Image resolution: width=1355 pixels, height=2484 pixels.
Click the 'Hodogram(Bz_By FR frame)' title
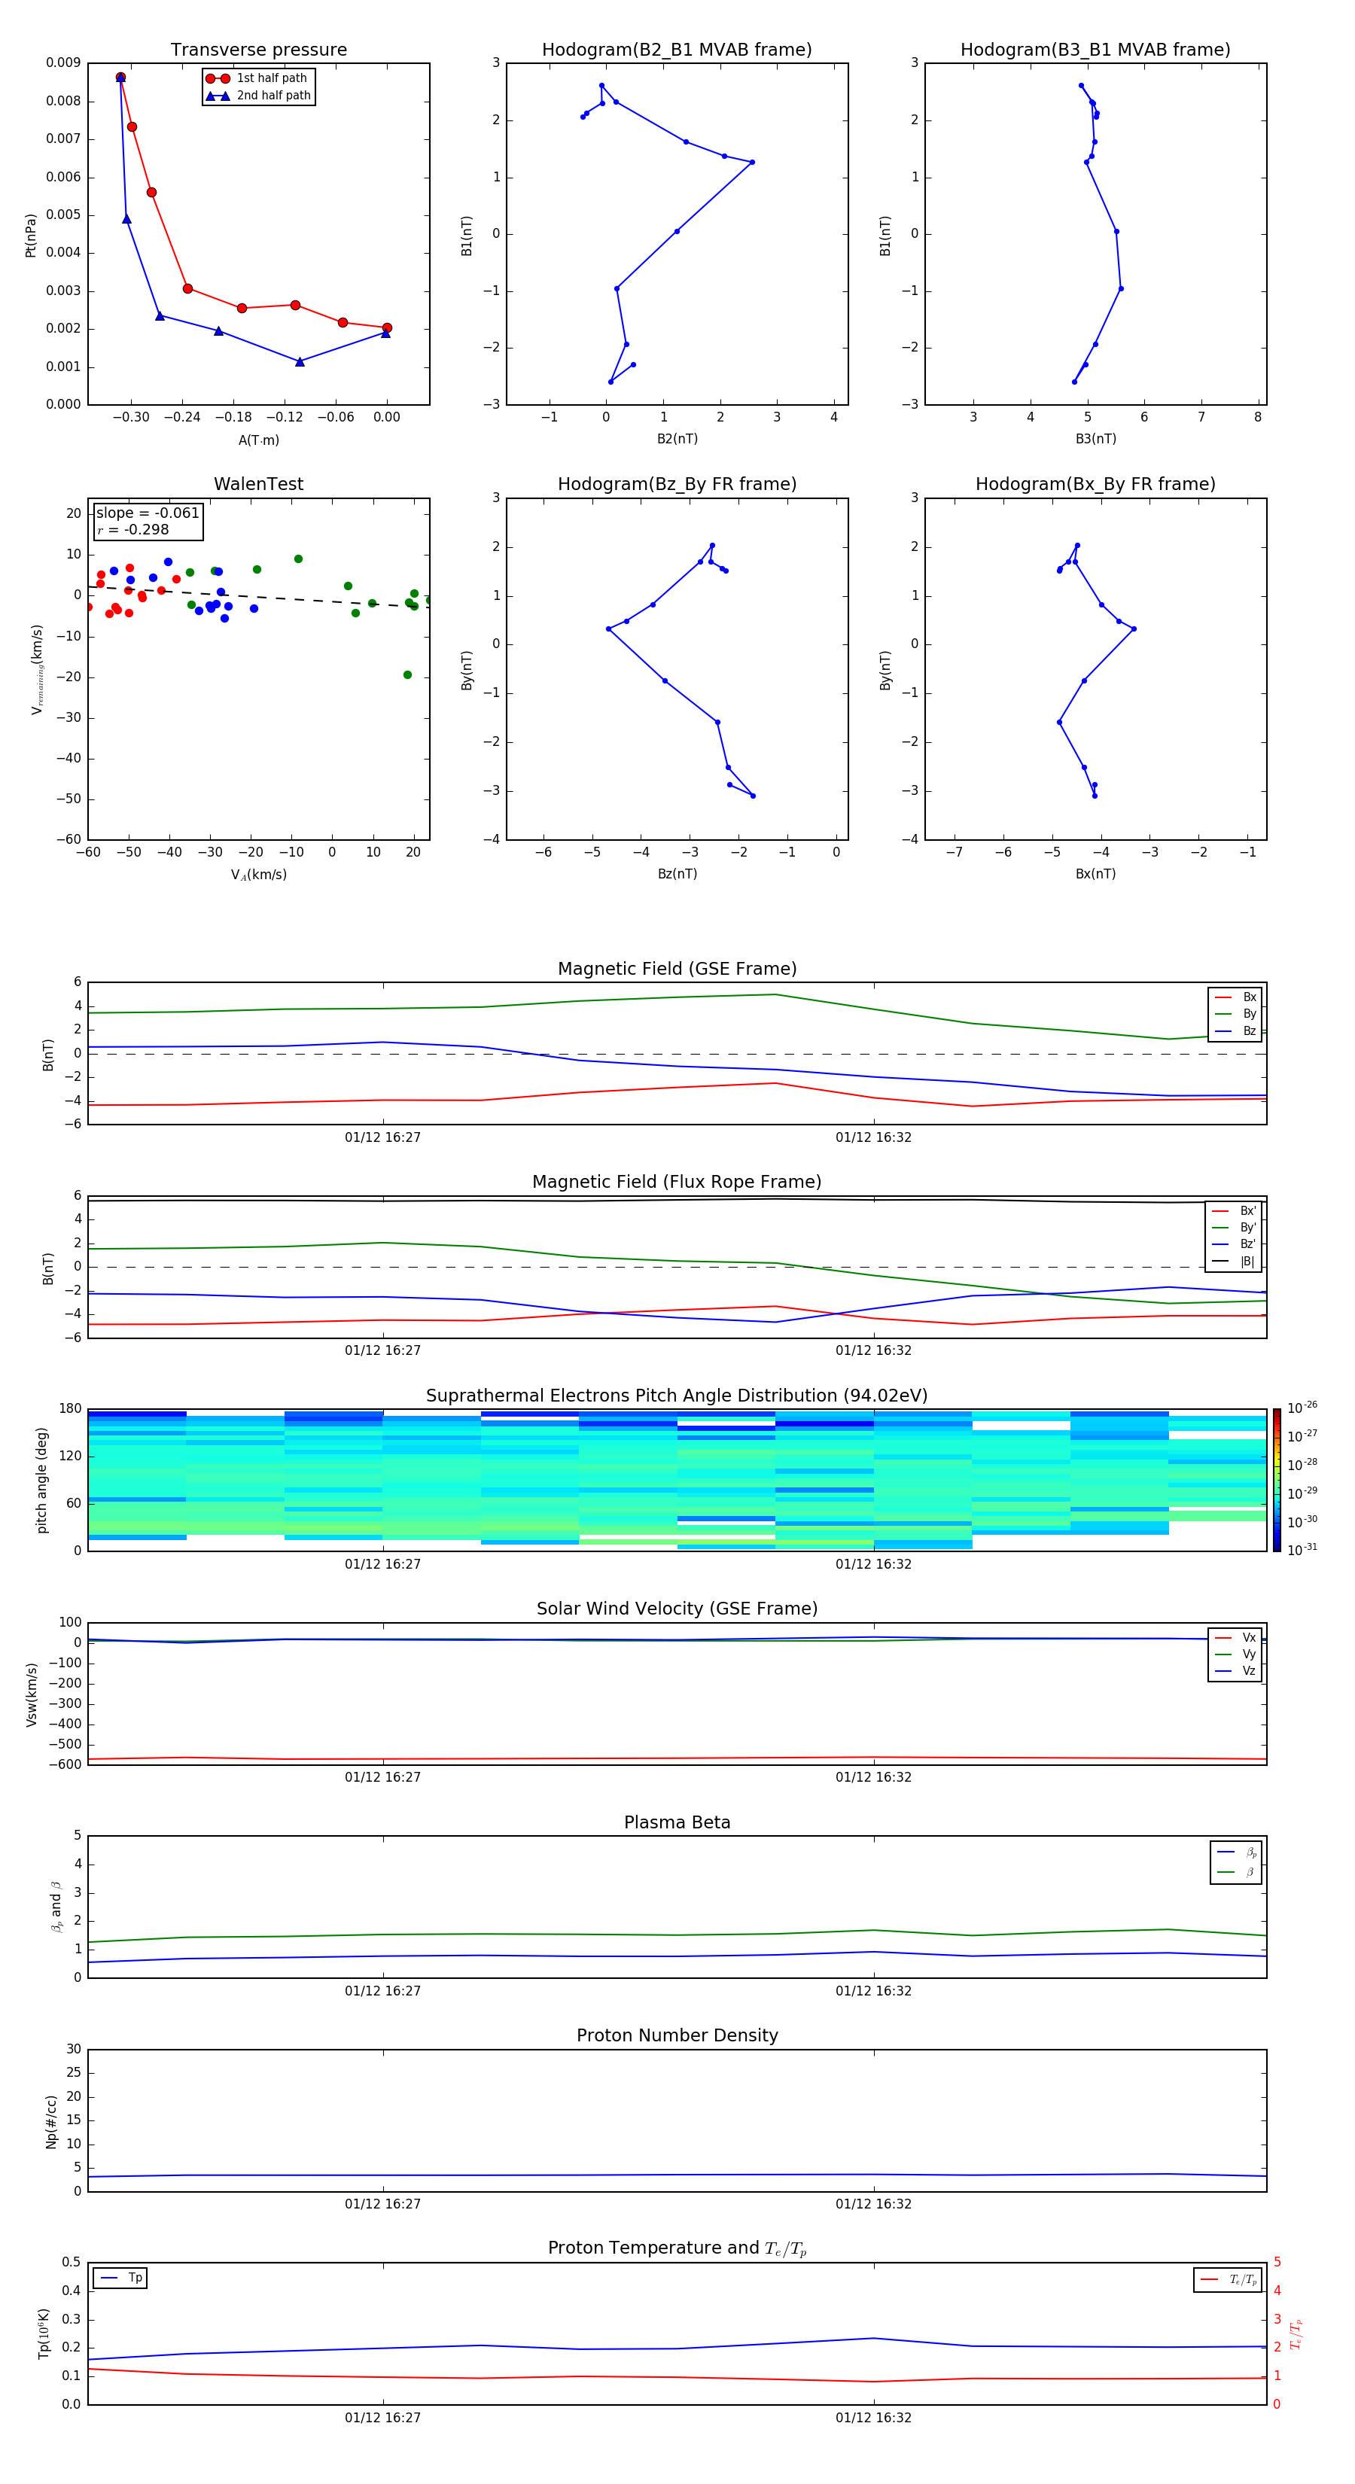(677, 484)
